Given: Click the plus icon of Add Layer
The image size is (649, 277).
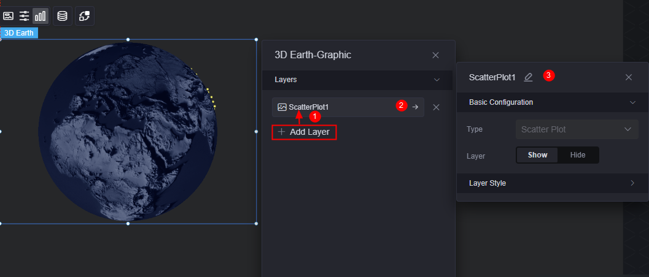Looking at the screenshot, I should point(281,132).
